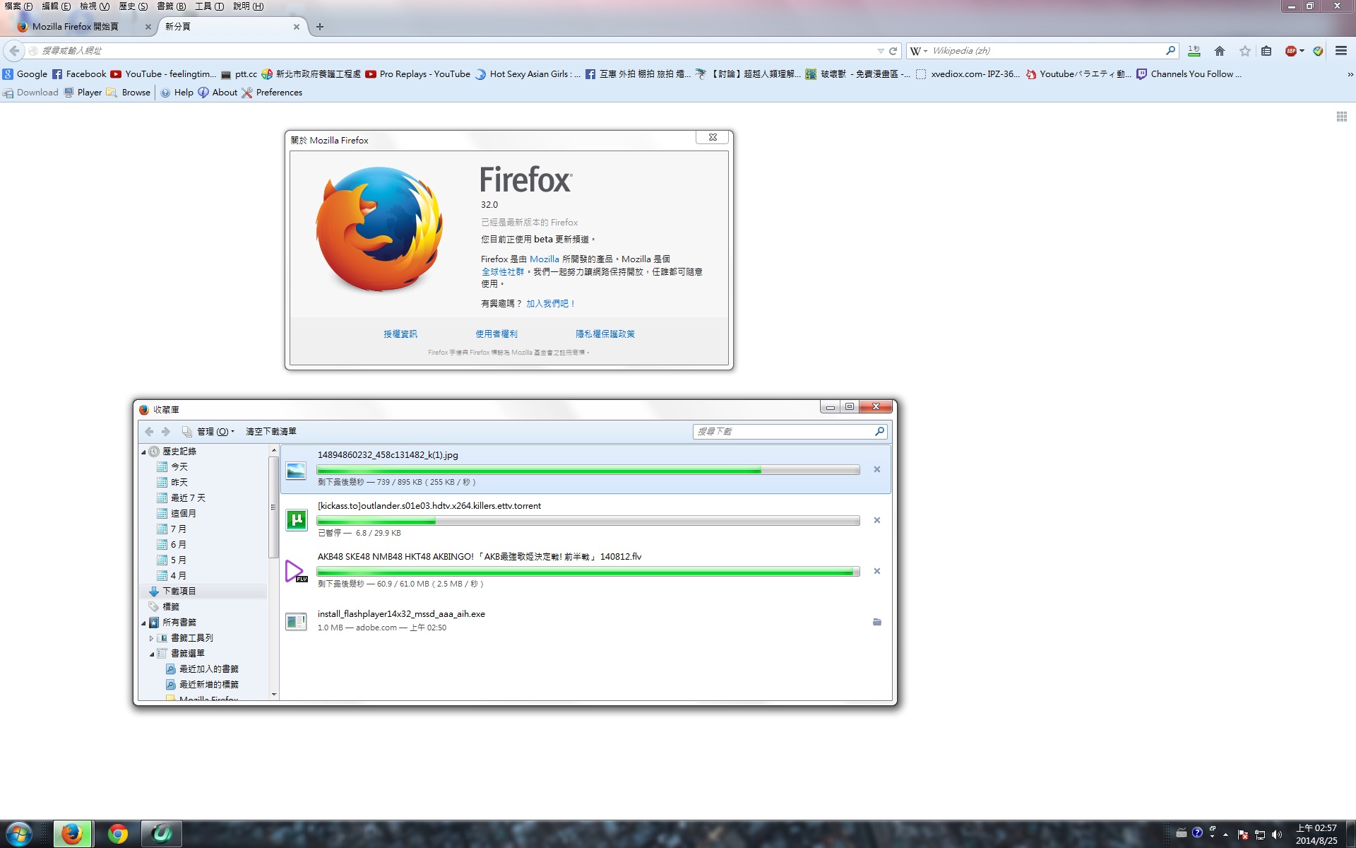Screen dimensions: 1356x848
Task: Open Google Chrome from the taskbar
Action: pos(118,834)
